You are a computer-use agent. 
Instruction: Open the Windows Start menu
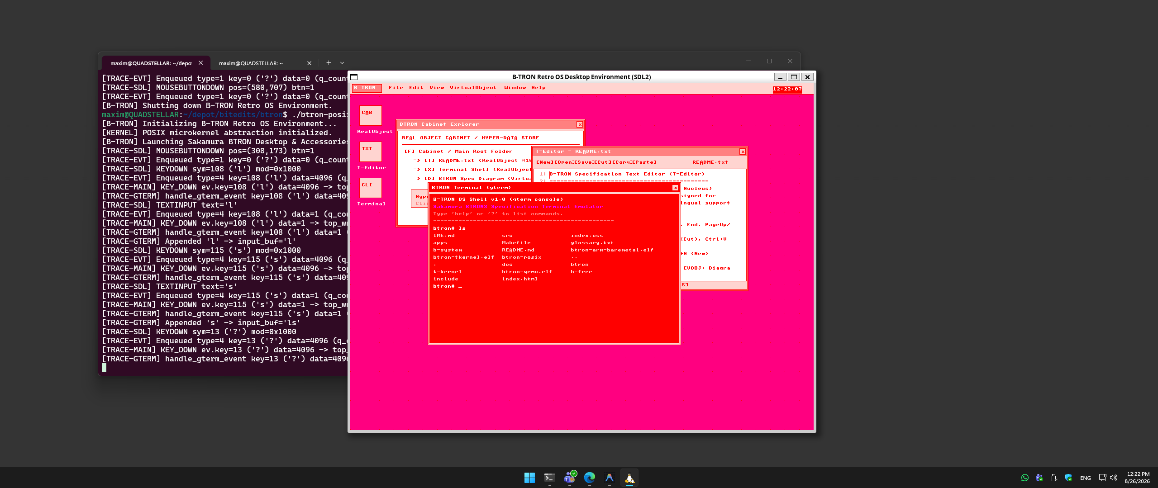click(529, 478)
